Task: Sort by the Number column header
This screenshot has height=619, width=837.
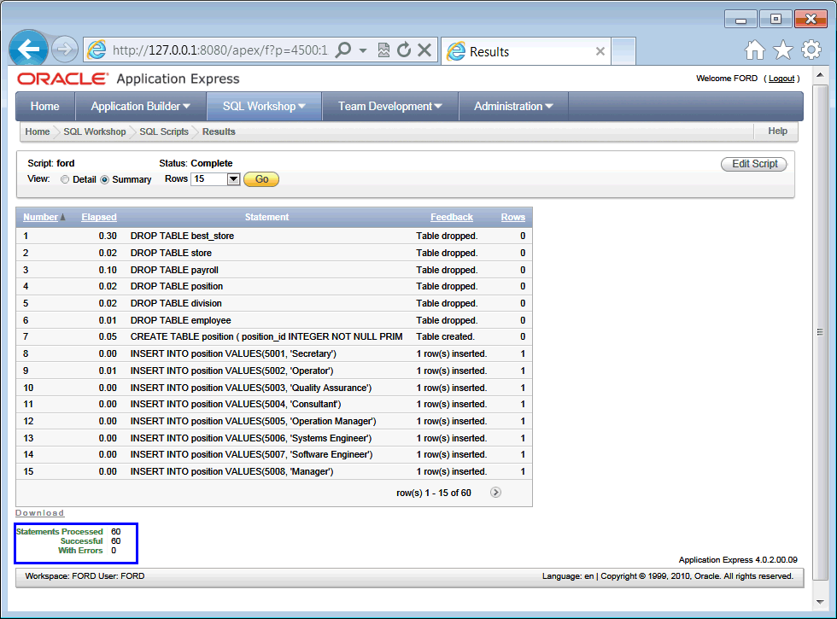Action: (x=41, y=217)
